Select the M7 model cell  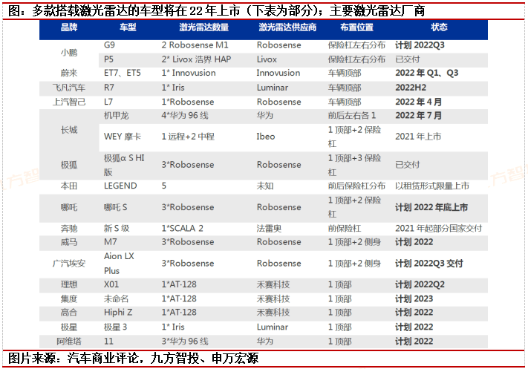click(111, 242)
